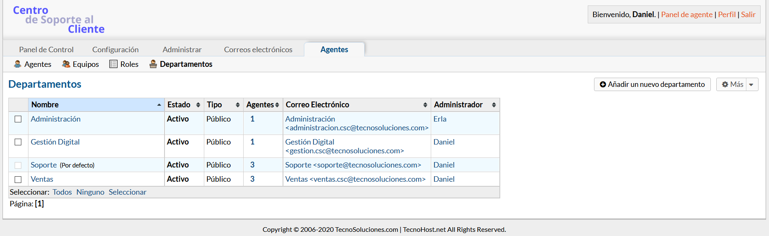Click the Centro de Soporte al Cliente logo
Screen dimensions: 769x236
(59, 20)
